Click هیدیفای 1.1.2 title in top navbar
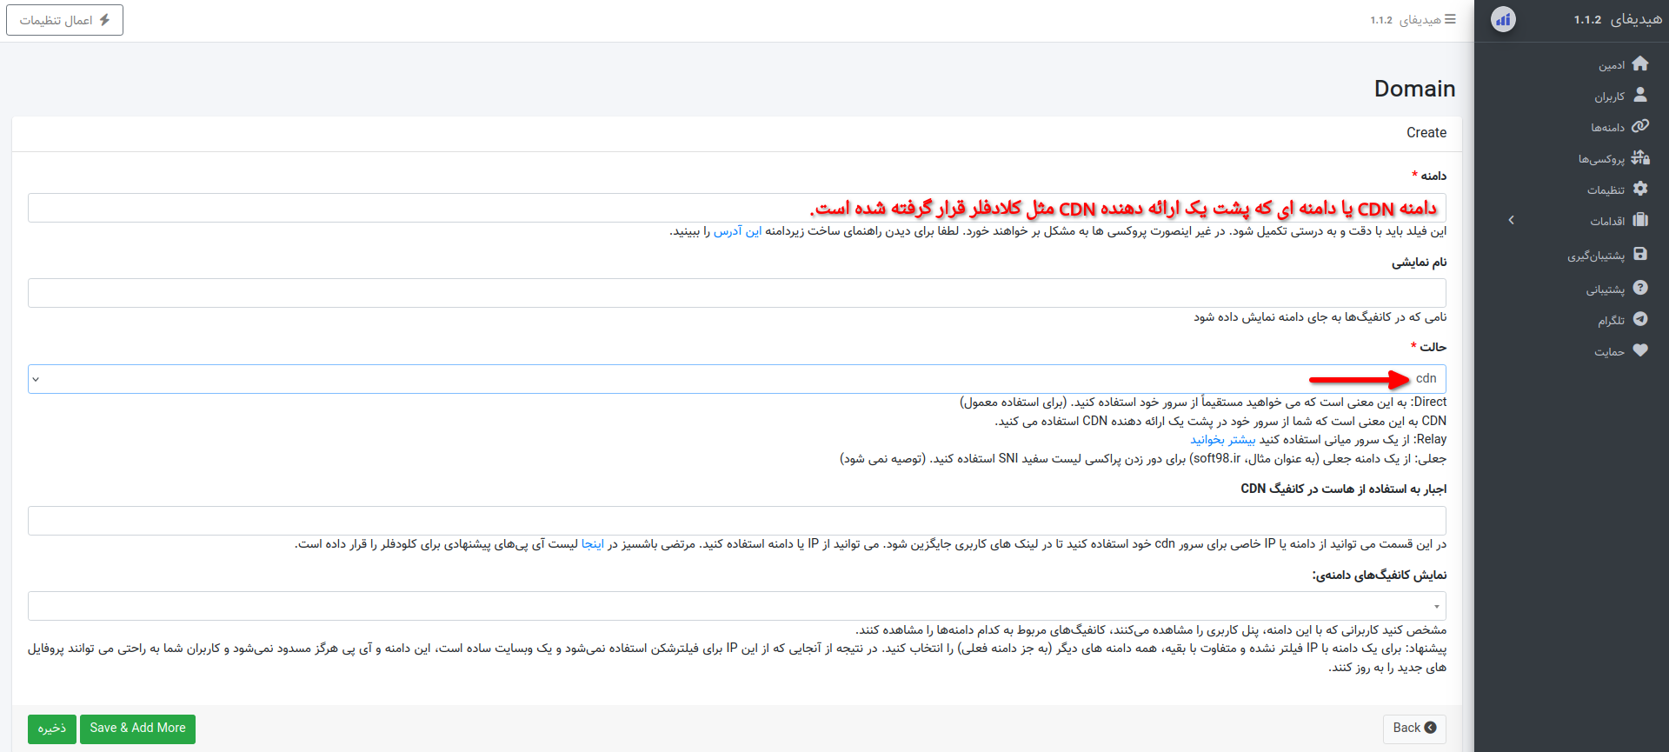The height and width of the screenshot is (752, 1669). (1406, 20)
